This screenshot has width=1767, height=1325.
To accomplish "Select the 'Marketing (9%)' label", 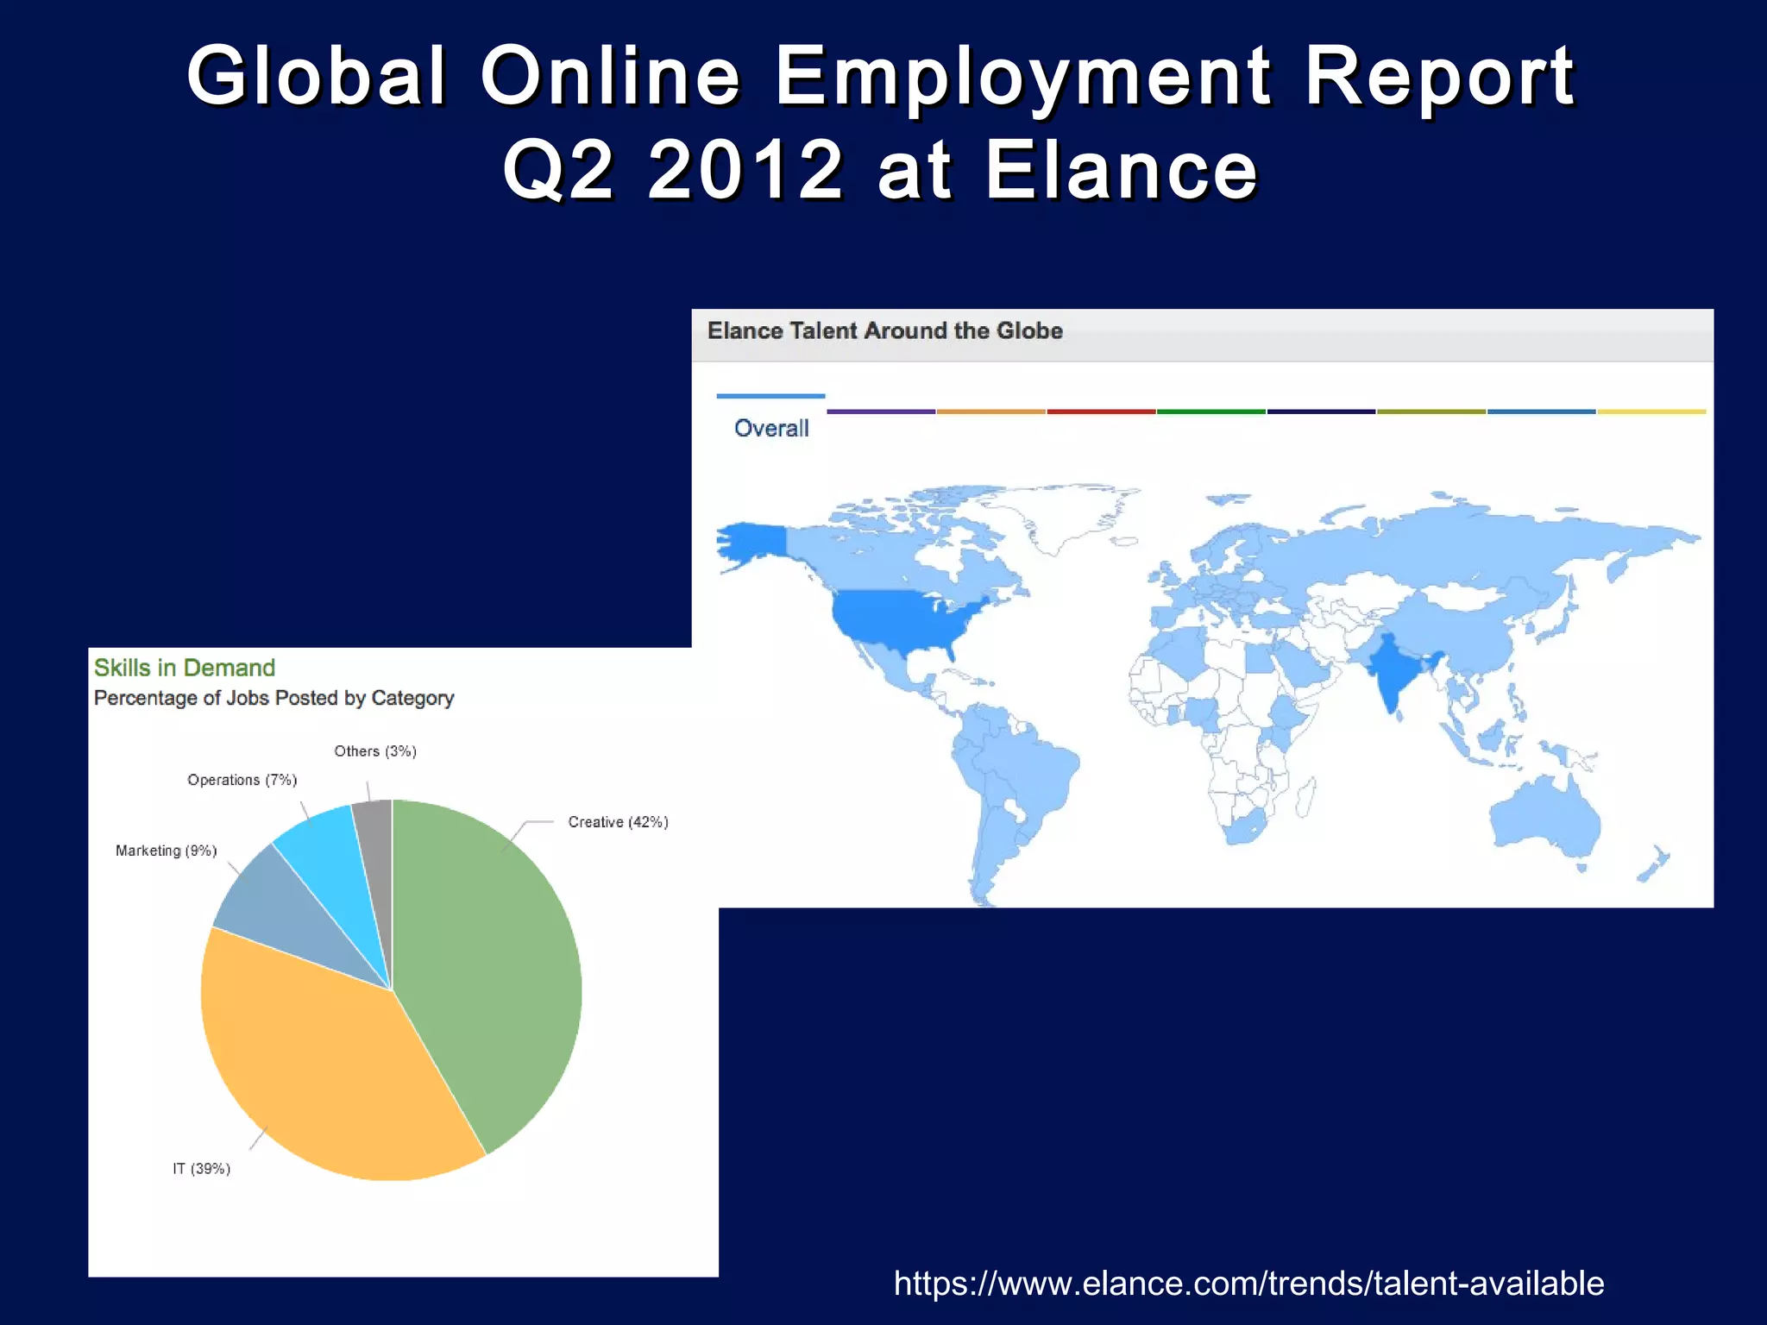I will click(x=167, y=851).
